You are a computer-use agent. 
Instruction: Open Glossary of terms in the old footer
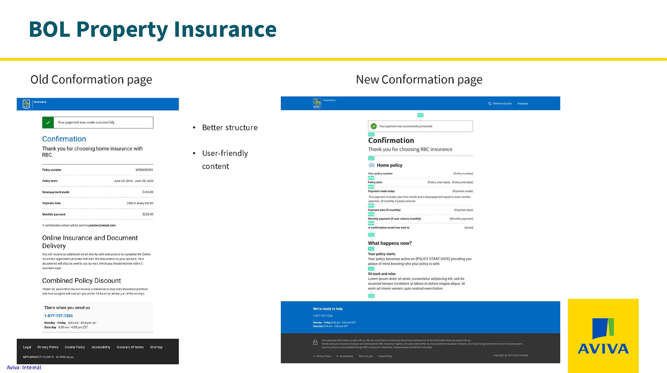pyautogui.click(x=130, y=347)
